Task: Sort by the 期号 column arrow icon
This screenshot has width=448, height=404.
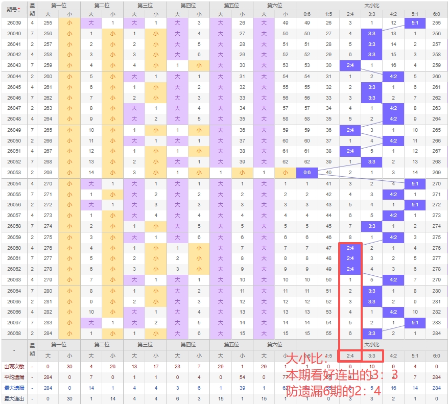Action: pyautogui.click(x=19, y=10)
